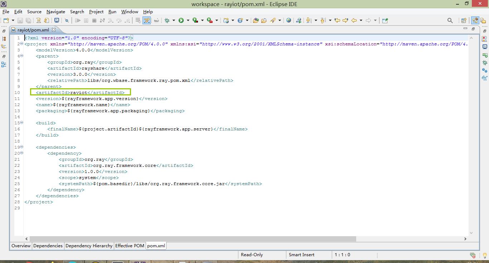The image size is (489, 263).
Task: Open the Console icon in main toolbar
Action: click(57, 20)
